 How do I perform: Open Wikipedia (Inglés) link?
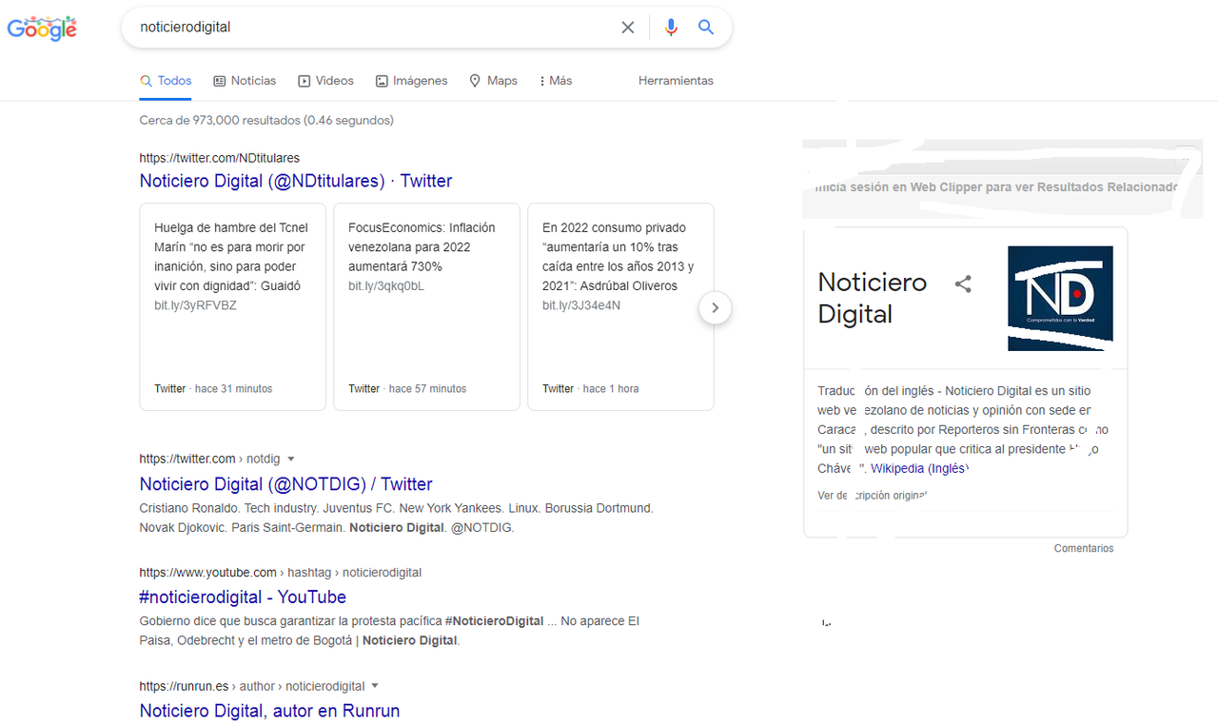(919, 468)
